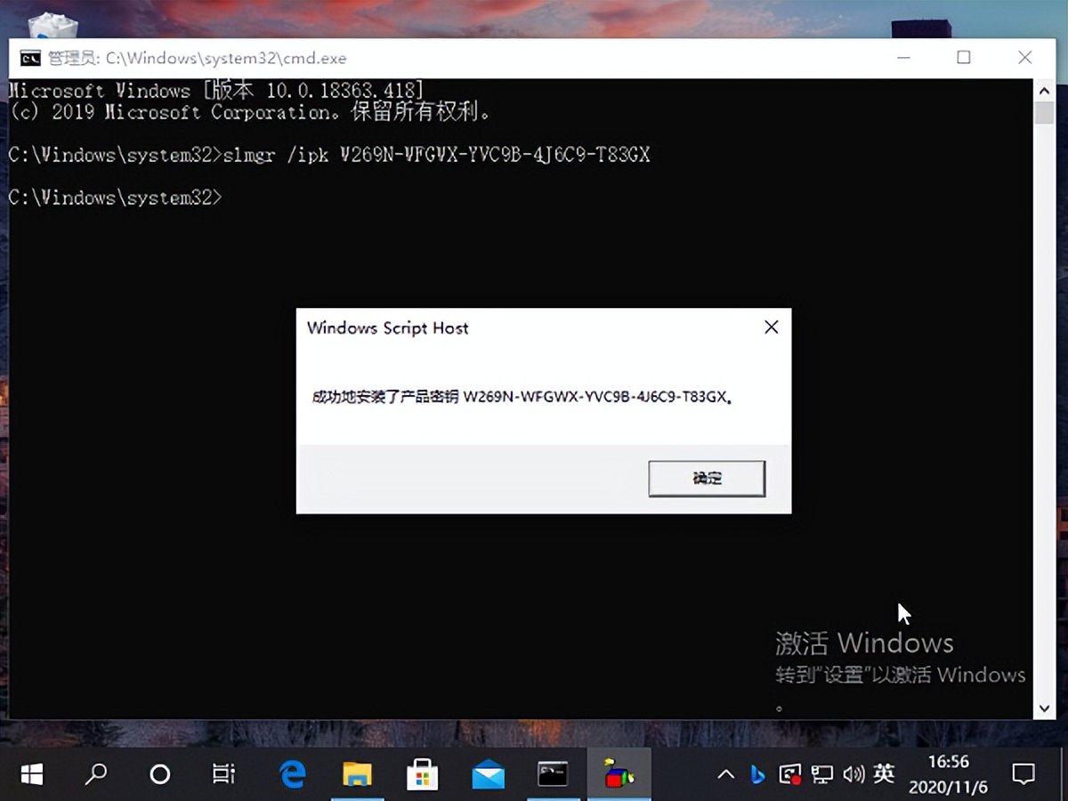Screen dimensions: 1068x801
Task: Open Microsoft Edge from the taskbar
Action: click(292, 774)
